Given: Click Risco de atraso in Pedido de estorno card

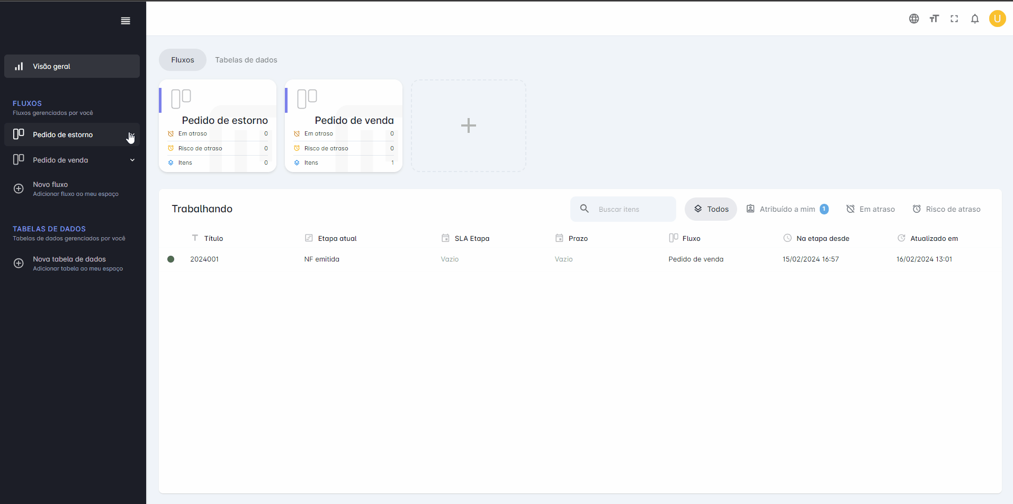Looking at the screenshot, I should 218,148.
